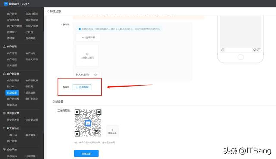Viewport: 276px width, 159px height.
Task: Open 聊天增强 in the sidebar
Action: click(31, 135)
